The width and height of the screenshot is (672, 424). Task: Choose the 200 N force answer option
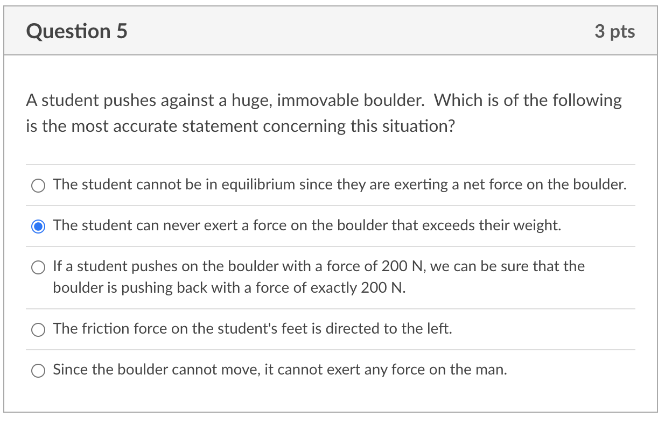point(38,267)
